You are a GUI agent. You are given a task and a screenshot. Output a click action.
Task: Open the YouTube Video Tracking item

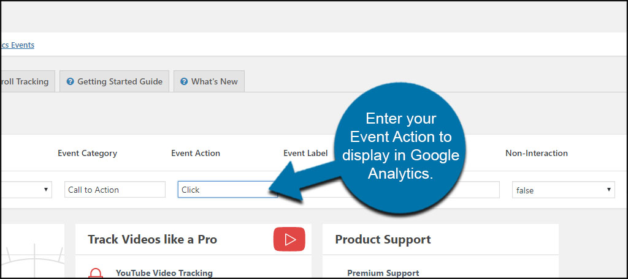coord(164,273)
